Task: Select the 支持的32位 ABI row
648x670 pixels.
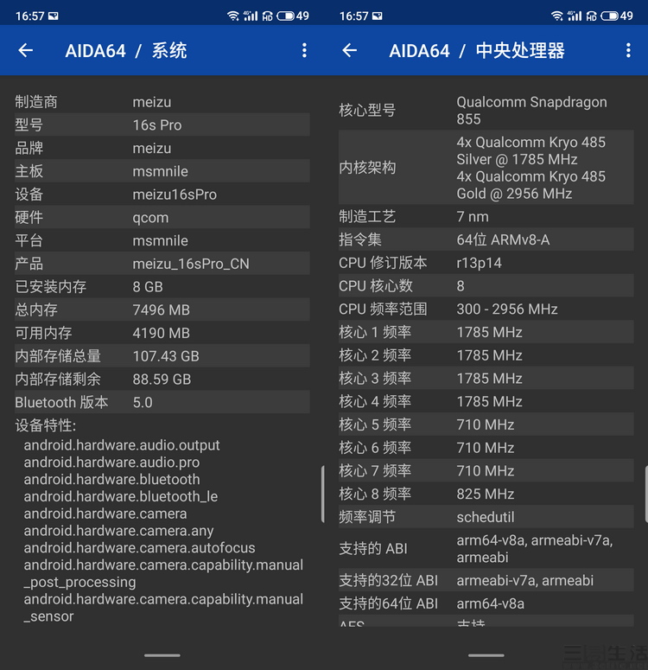Action: pos(486,580)
